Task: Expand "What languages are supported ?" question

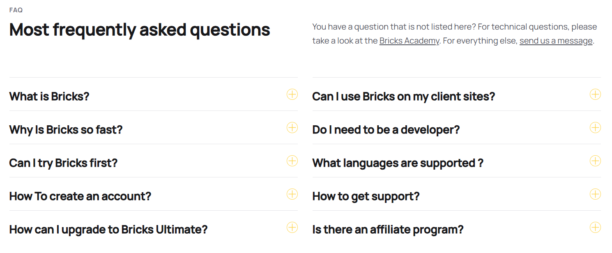Action: tap(398, 163)
